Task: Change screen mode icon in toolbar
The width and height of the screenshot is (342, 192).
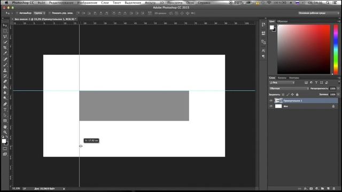Action: (x=5, y=154)
